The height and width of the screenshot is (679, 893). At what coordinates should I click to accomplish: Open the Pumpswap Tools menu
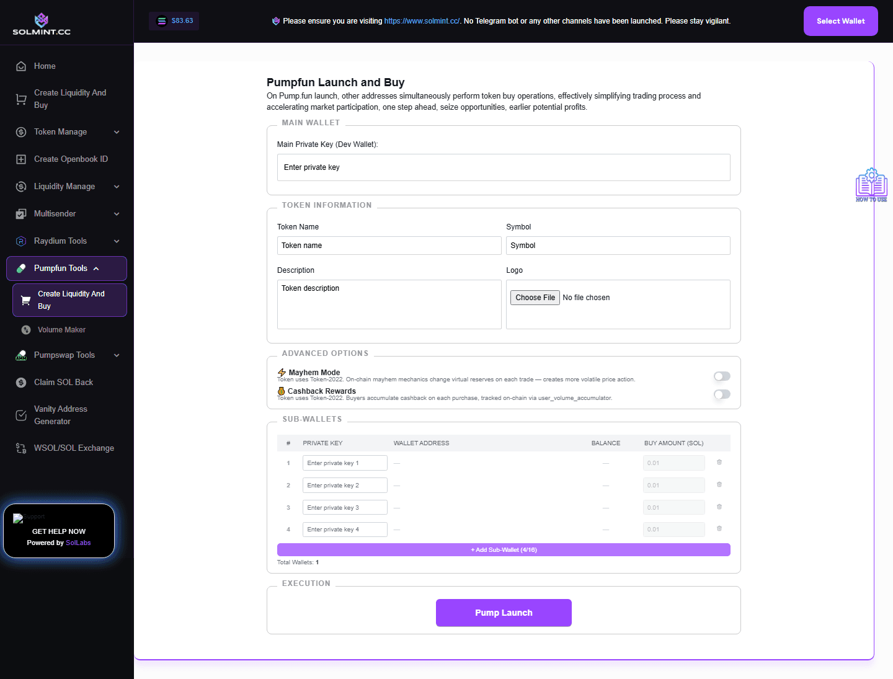point(65,355)
